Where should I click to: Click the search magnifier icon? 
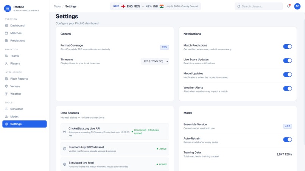(239, 6)
